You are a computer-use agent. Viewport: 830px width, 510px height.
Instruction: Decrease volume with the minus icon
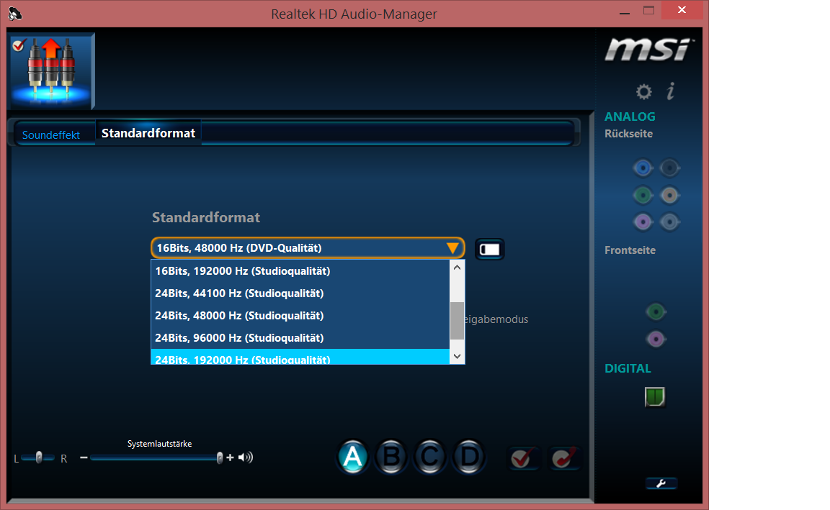point(84,457)
